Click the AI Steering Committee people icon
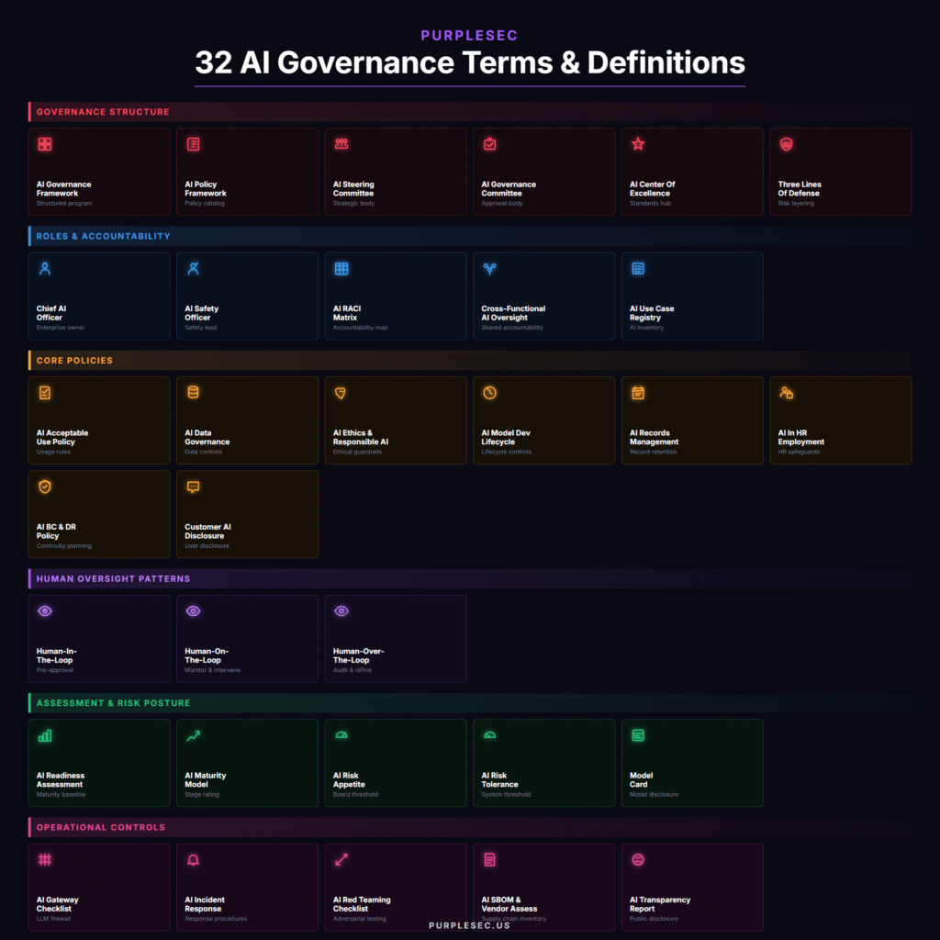This screenshot has width=940, height=940. pos(341,144)
